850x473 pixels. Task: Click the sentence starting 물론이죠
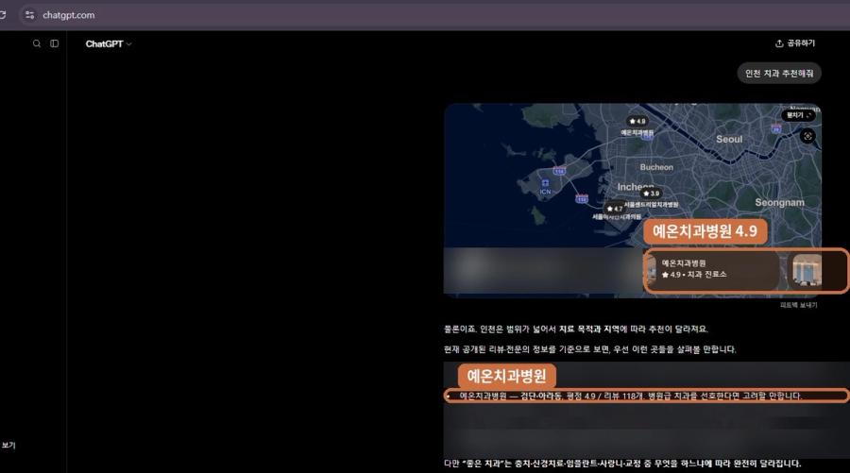pos(576,329)
